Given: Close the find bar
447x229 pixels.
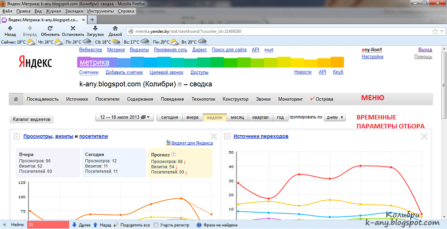Looking at the screenshot, I should [x=4, y=225].
